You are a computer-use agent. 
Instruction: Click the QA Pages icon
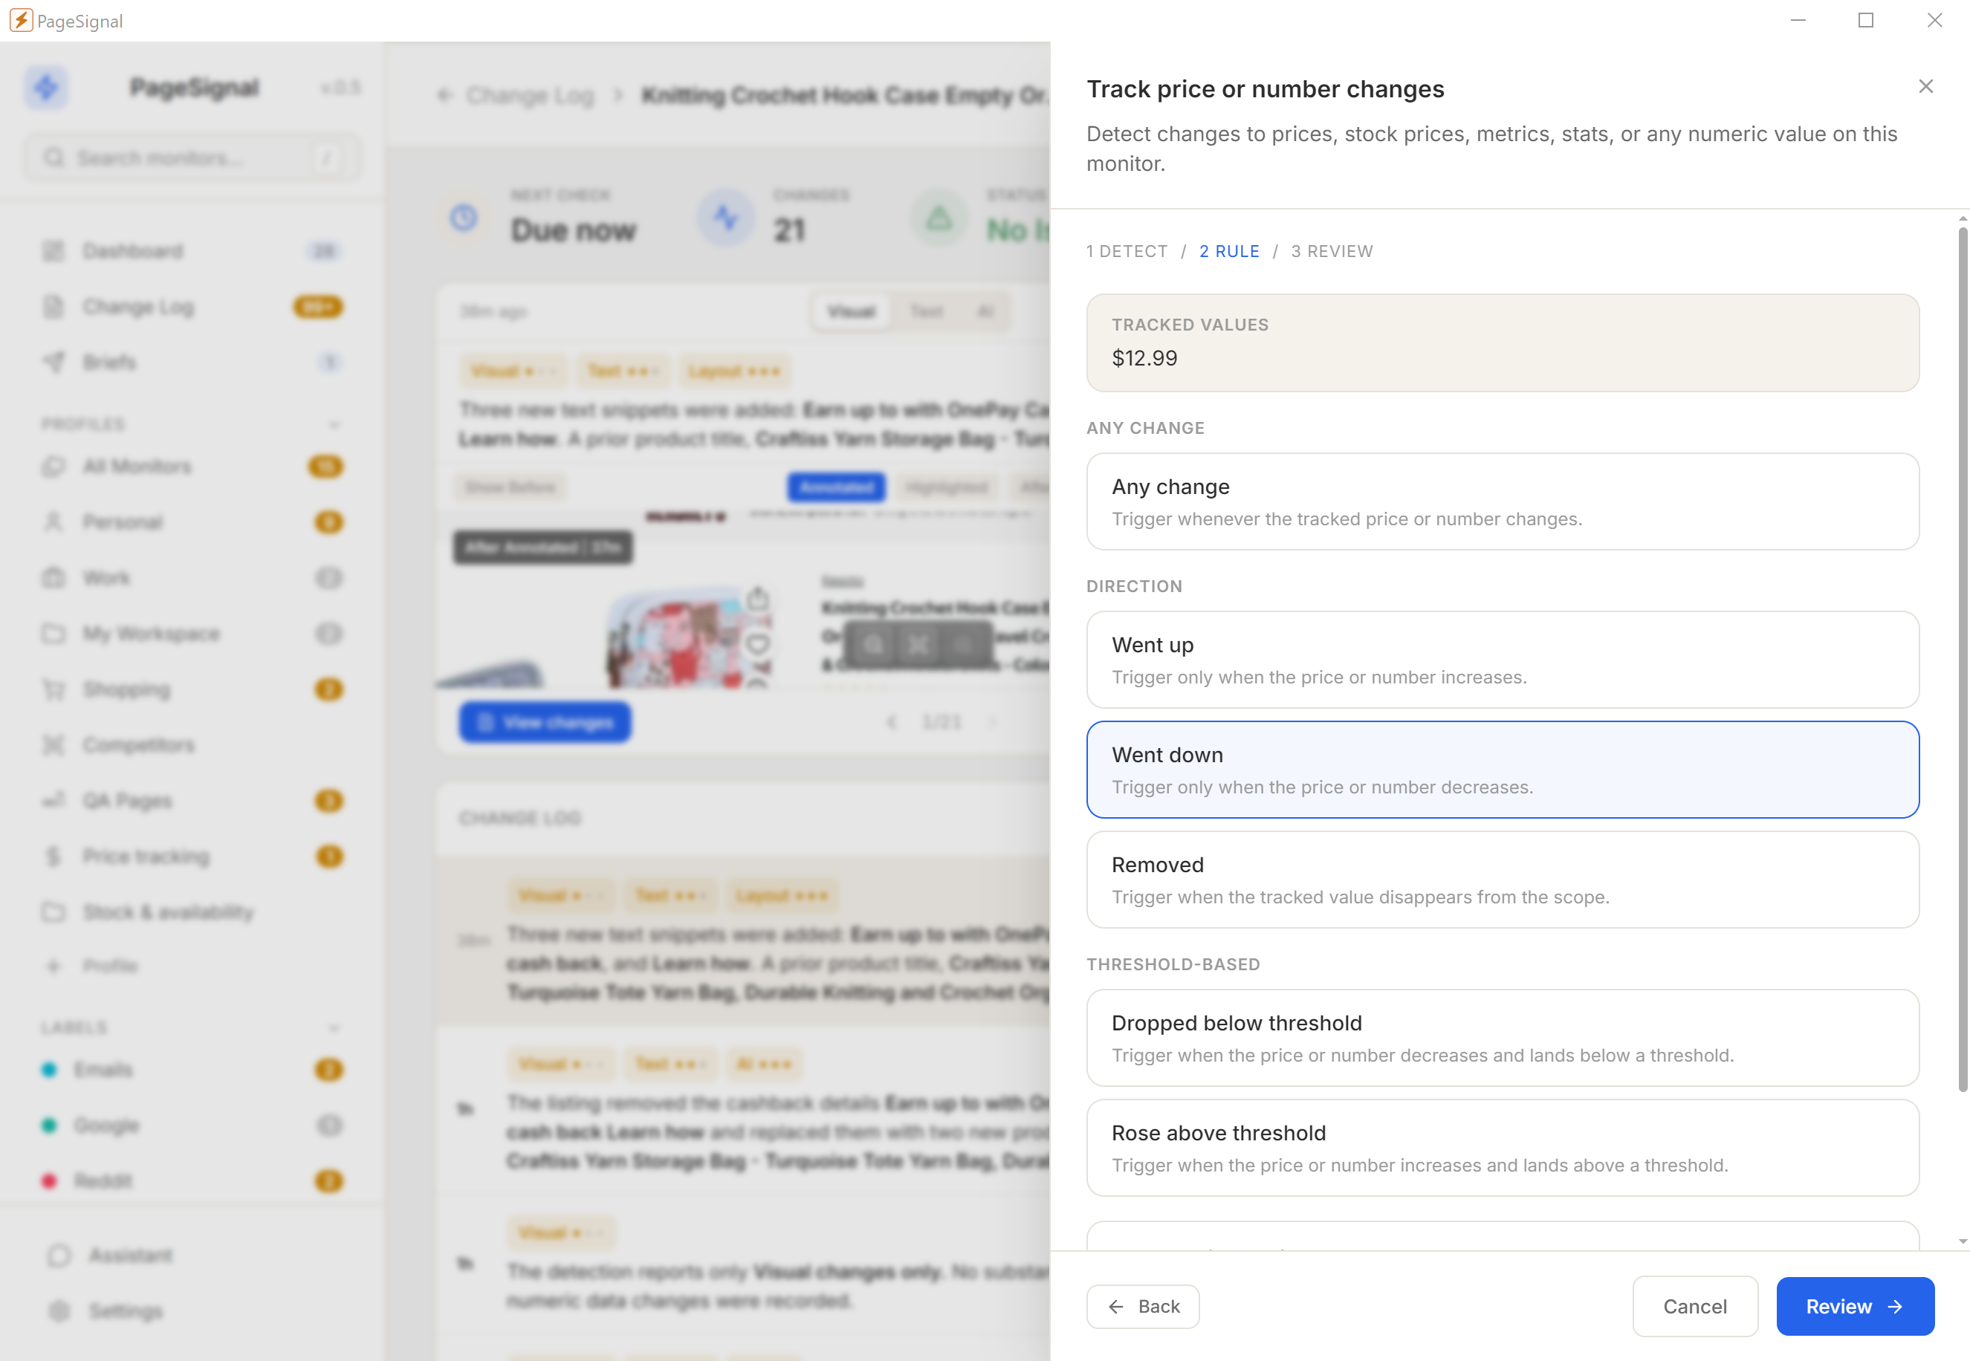(54, 801)
